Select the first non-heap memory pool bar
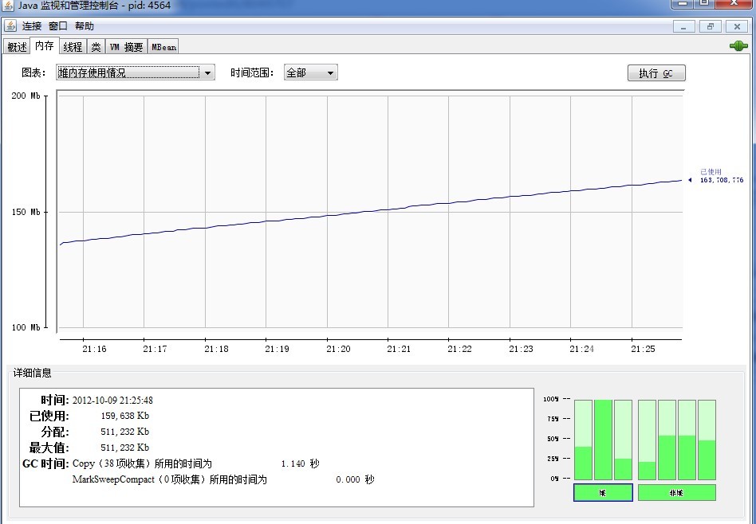Screen dimensions: 756x524 tap(647, 439)
